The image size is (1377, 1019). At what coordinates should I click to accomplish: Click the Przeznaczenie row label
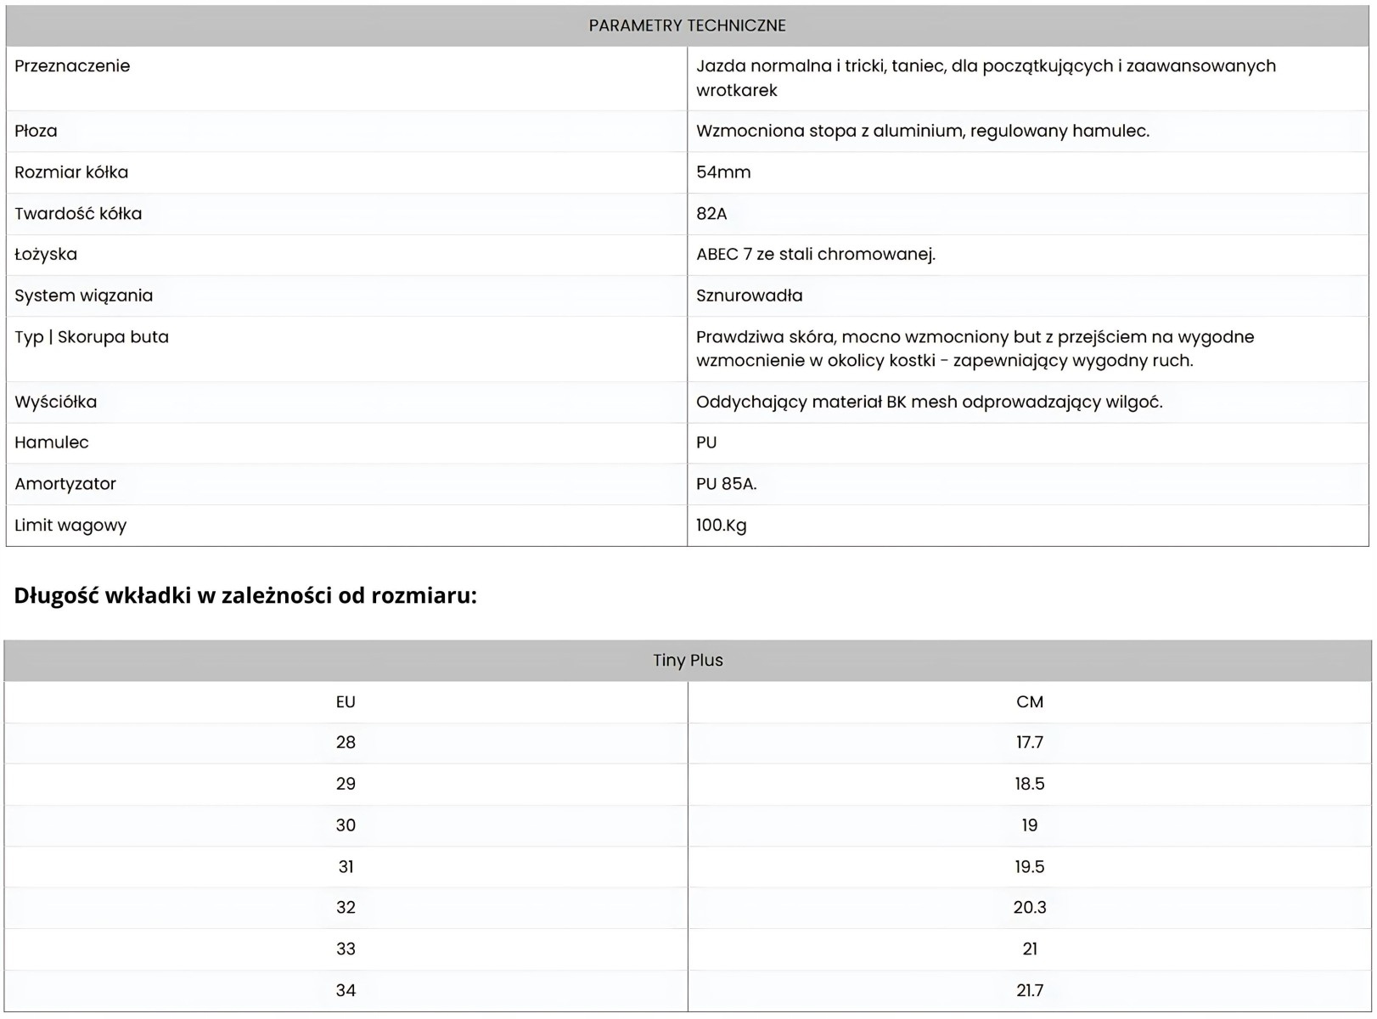tap(72, 66)
